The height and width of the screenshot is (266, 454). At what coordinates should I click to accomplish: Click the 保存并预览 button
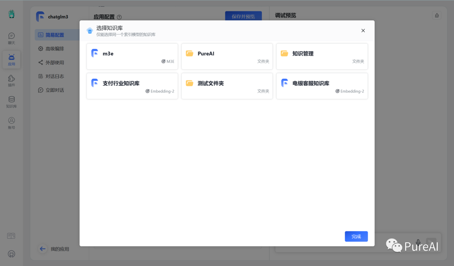(243, 15)
